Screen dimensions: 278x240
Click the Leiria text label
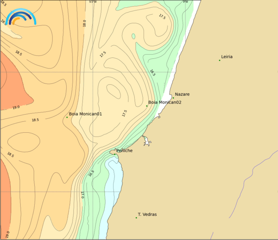tap(227, 57)
